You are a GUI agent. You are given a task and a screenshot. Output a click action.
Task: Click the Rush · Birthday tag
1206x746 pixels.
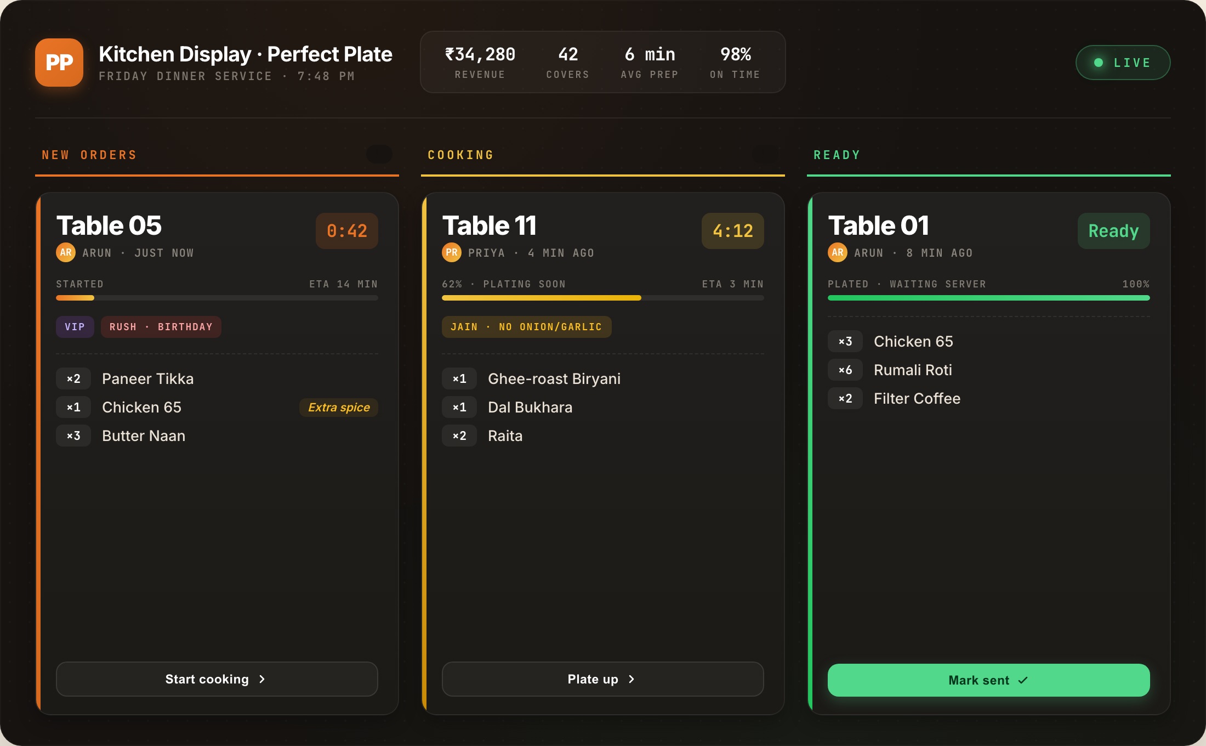click(x=161, y=327)
